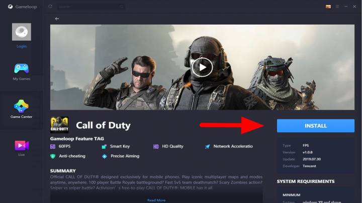Screen dimensions: 362x203
Task: Expand the summary with Read More
Action: (x=156, y=200)
